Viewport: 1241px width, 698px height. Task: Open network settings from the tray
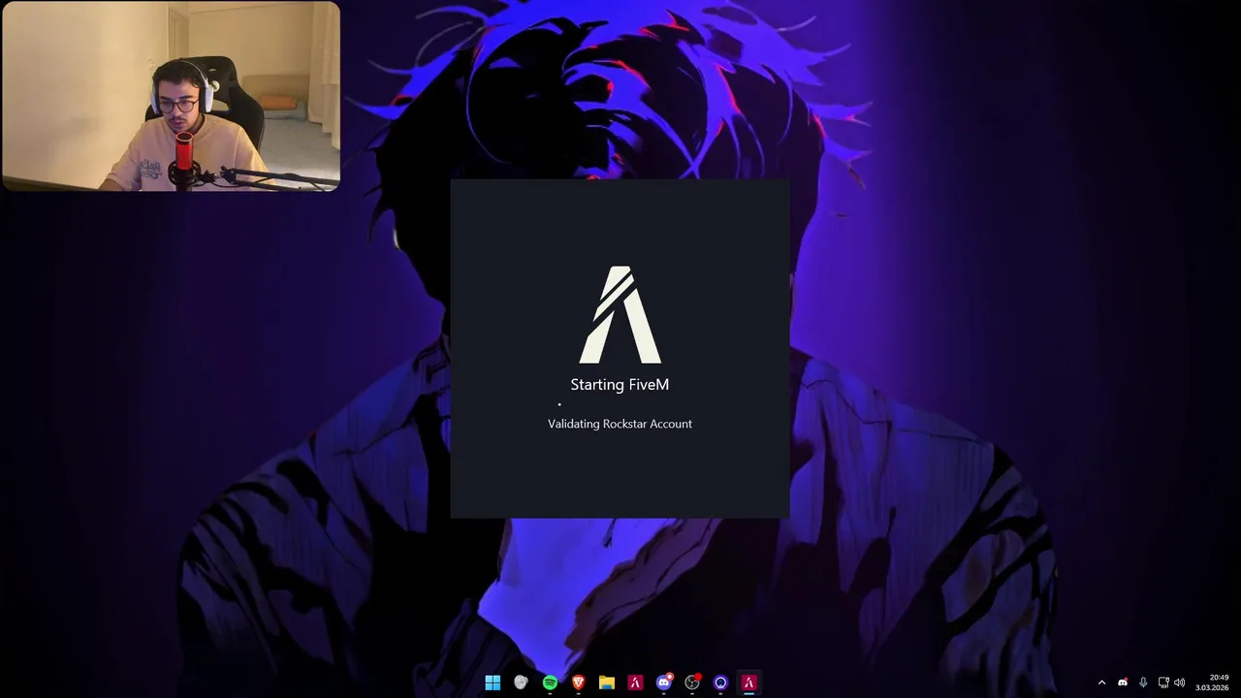point(1163,682)
